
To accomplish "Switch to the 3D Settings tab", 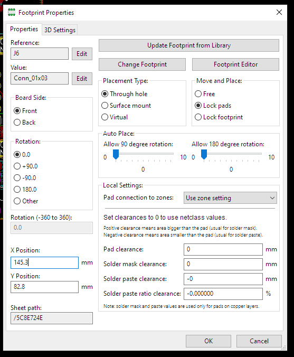I will coord(60,30).
